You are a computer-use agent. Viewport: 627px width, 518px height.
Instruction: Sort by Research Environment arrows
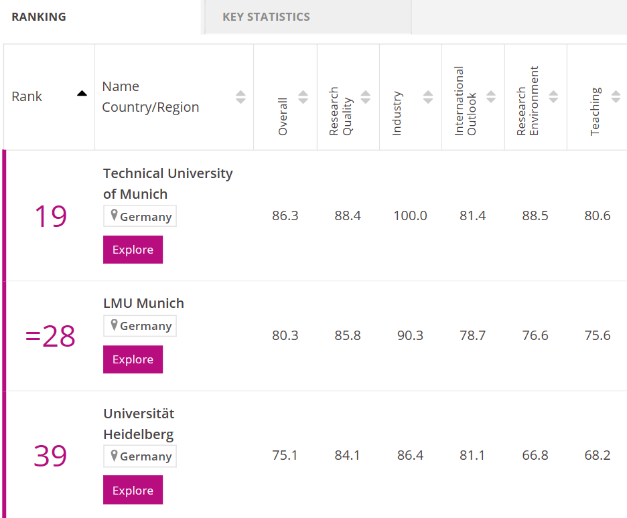coord(553,97)
